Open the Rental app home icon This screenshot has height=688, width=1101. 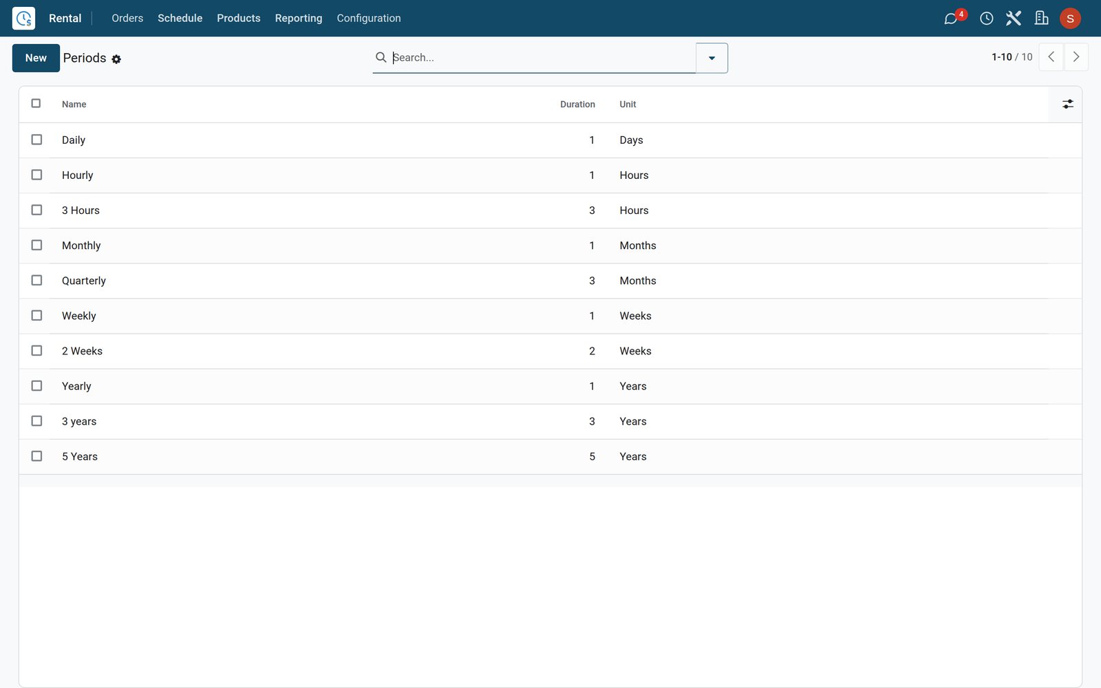(x=23, y=19)
